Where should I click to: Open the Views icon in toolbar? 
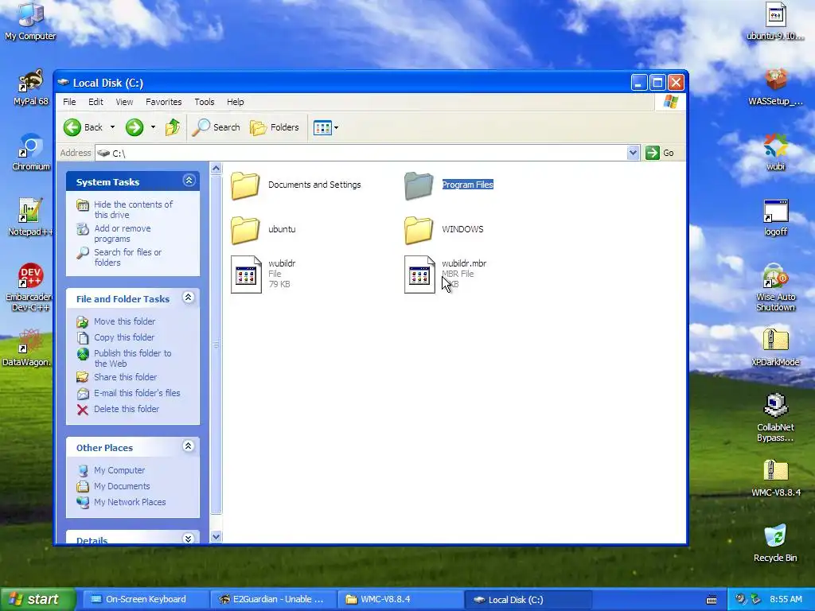(x=322, y=127)
